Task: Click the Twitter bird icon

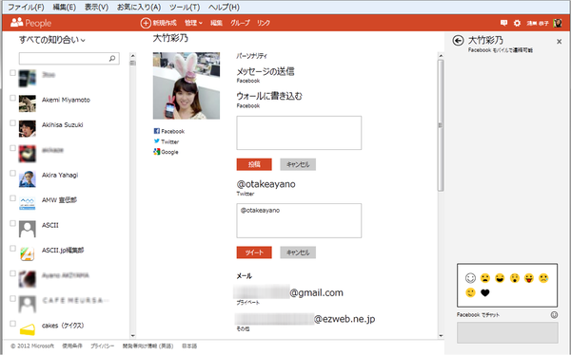Action: click(x=157, y=141)
